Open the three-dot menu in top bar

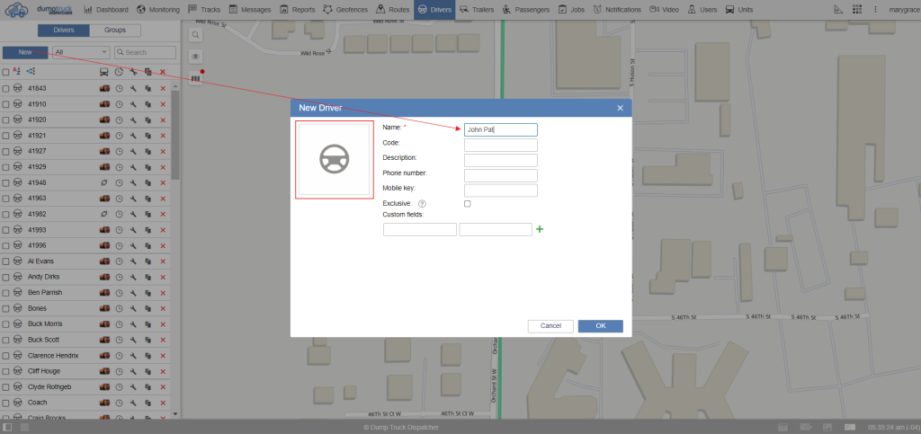[875, 9]
